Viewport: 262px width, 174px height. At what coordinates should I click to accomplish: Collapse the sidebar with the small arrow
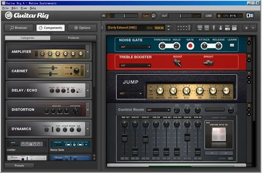click(x=102, y=27)
